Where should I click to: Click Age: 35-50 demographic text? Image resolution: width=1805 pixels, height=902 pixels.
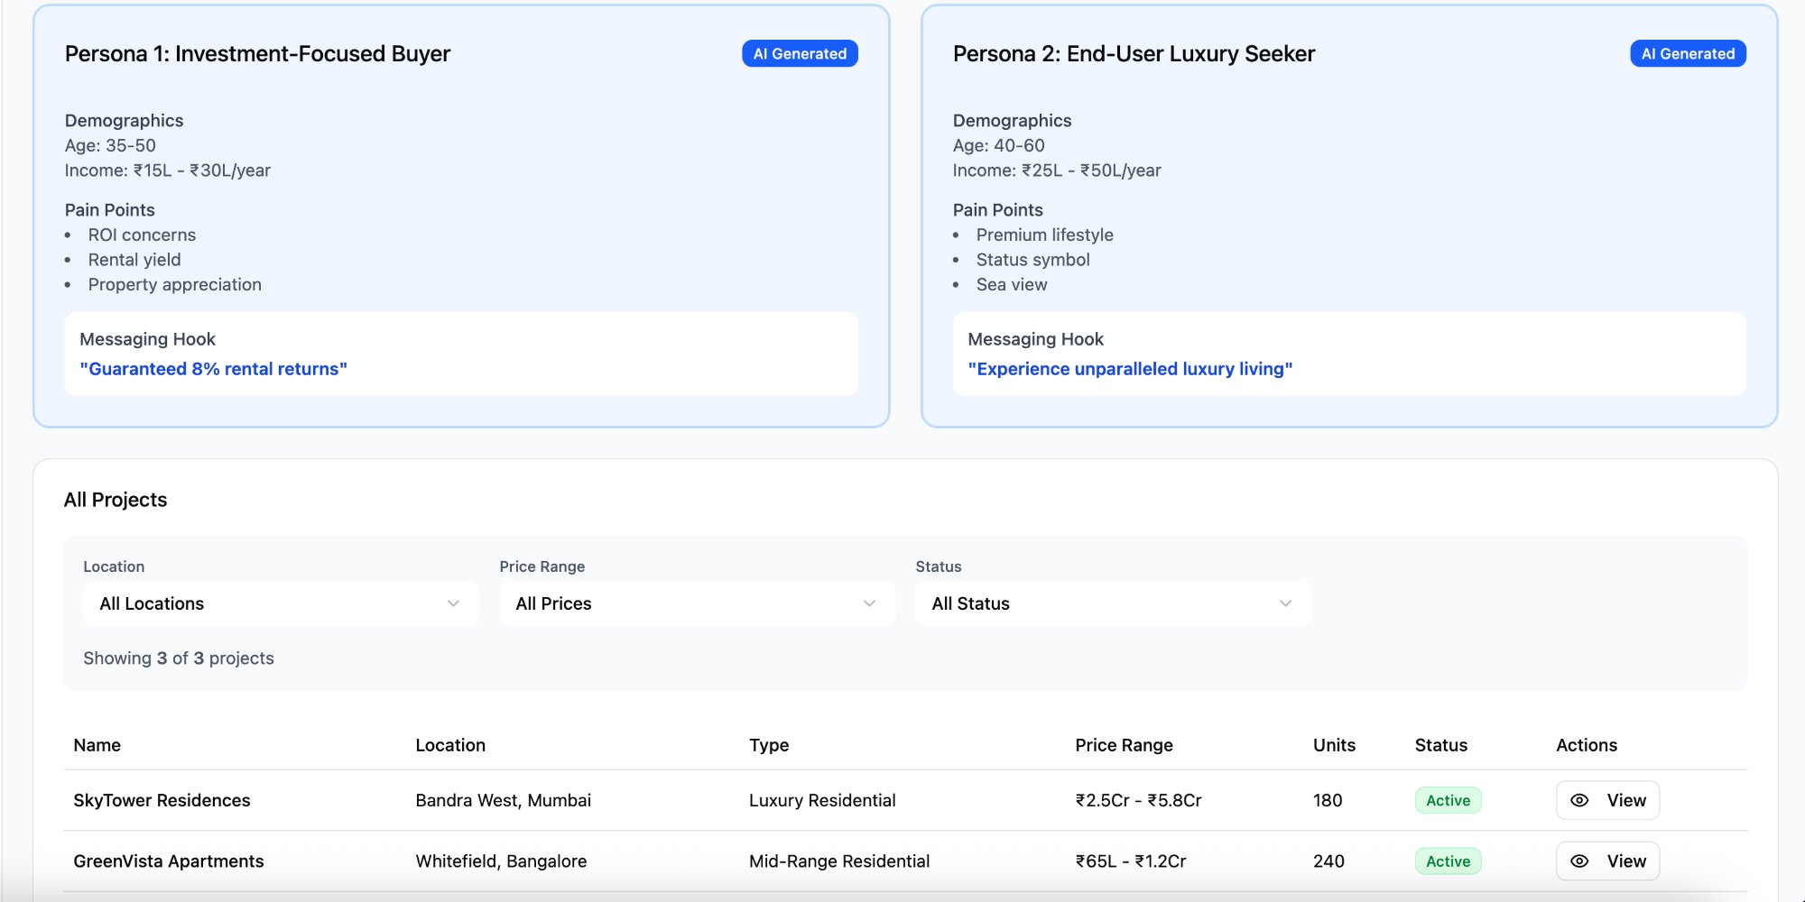click(x=110, y=145)
